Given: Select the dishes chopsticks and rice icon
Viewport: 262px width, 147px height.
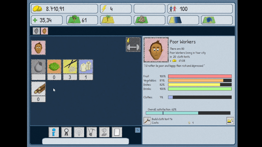Looking at the screenshot, I should (x=70, y=67).
